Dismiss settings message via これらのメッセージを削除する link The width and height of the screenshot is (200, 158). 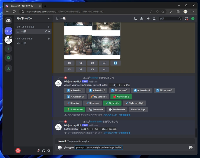point(117,115)
